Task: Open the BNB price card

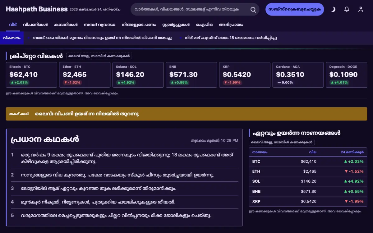Action: pos(191,75)
